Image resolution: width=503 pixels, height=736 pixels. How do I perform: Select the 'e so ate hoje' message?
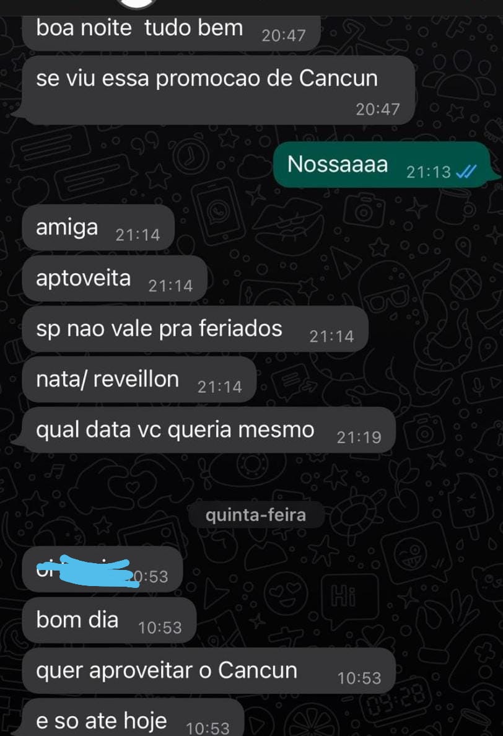tap(133, 718)
